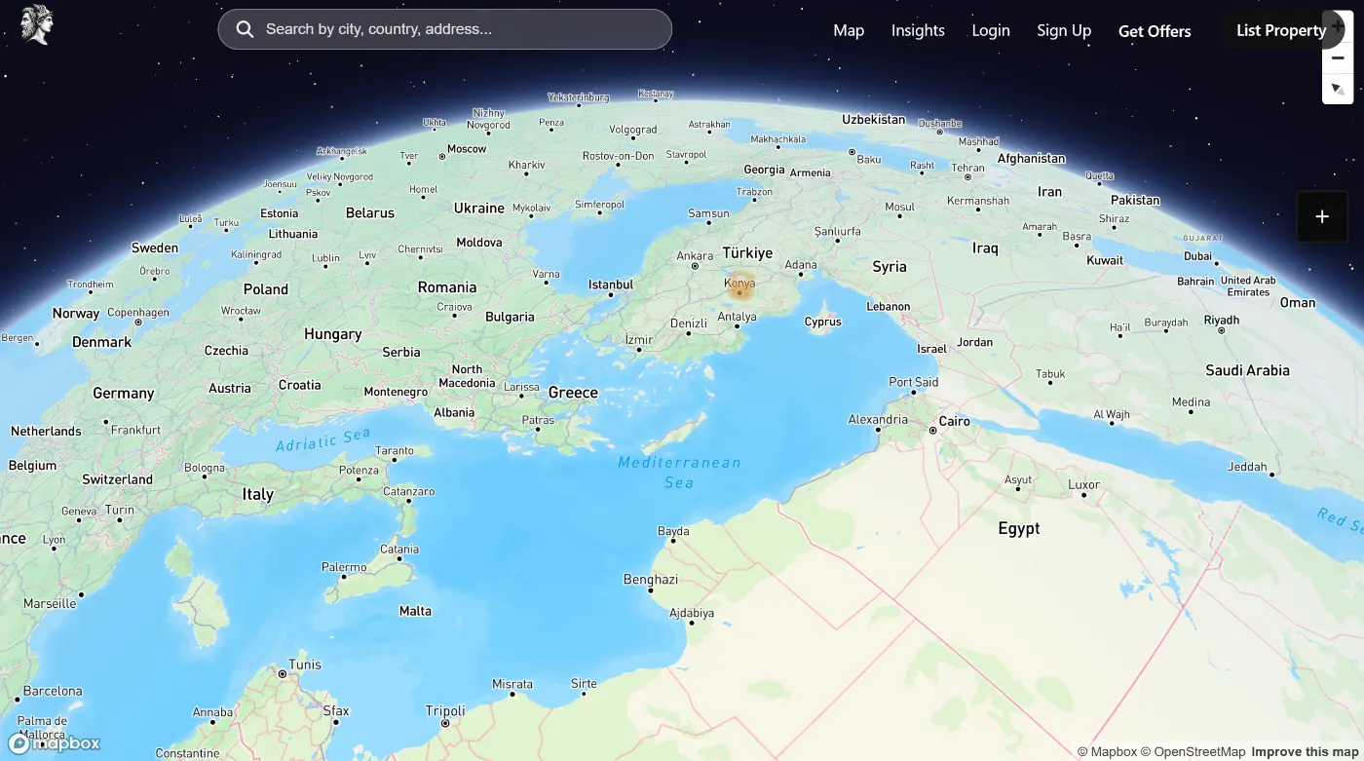The width and height of the screenshot is (1364, 761).
Task: Click the Luxor city label
Action: point(1083,484)
